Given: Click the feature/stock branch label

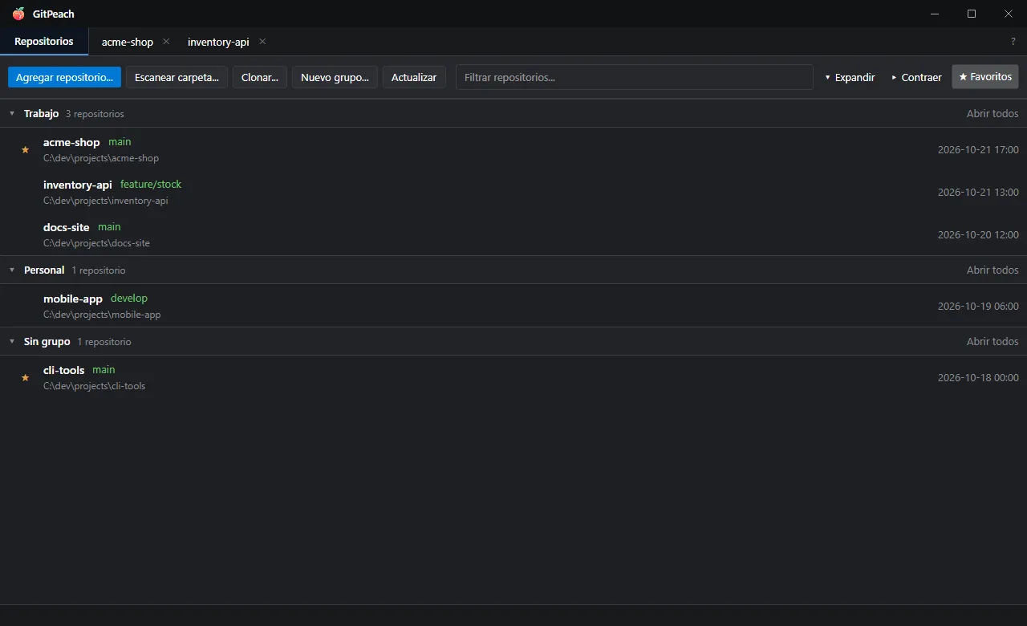Looking at the screenshot, I should coord(151,185).
